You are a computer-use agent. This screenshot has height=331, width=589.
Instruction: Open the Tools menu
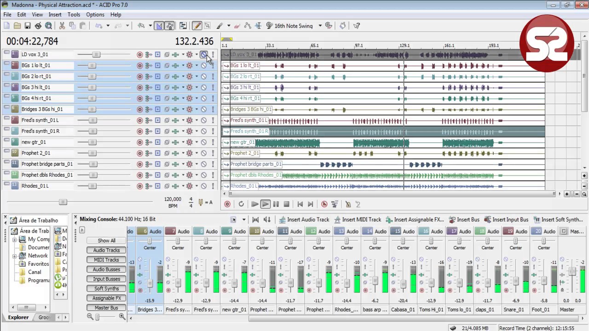point(74,15)
